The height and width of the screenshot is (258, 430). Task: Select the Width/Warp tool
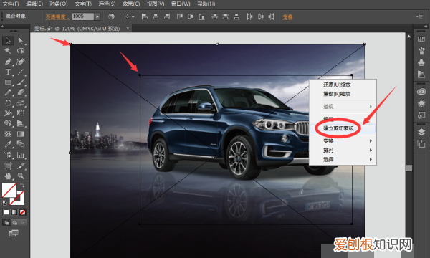tap(8, 113)
